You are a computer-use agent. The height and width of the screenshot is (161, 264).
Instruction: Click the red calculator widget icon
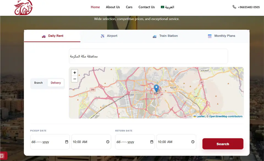[x=2, y=156]
